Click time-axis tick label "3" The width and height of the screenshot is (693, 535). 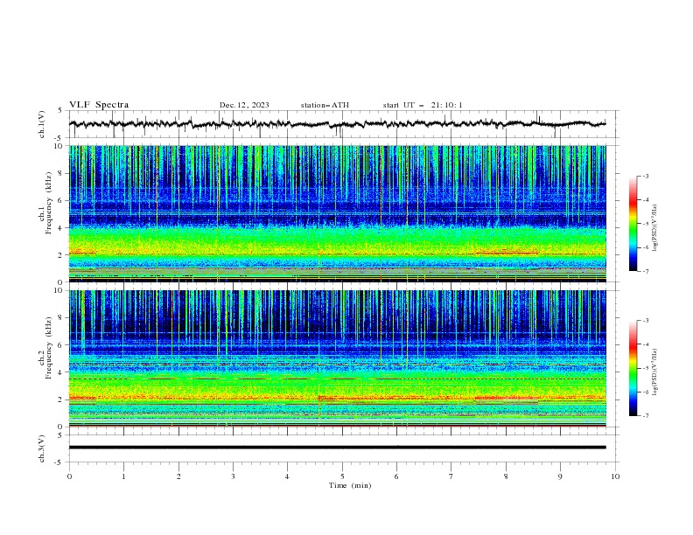pyautogui.click(x=233, y=476)
